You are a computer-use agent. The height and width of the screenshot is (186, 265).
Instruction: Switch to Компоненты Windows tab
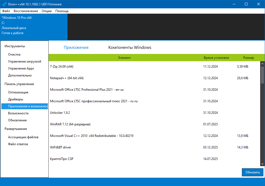(x=130, y=48)
